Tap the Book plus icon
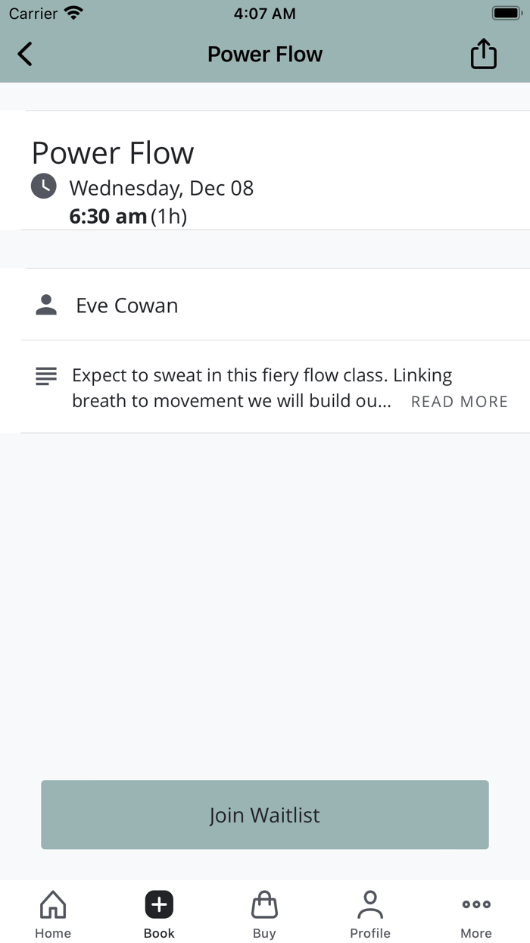Screen dimensions: 530x943 tap(159, 904)
